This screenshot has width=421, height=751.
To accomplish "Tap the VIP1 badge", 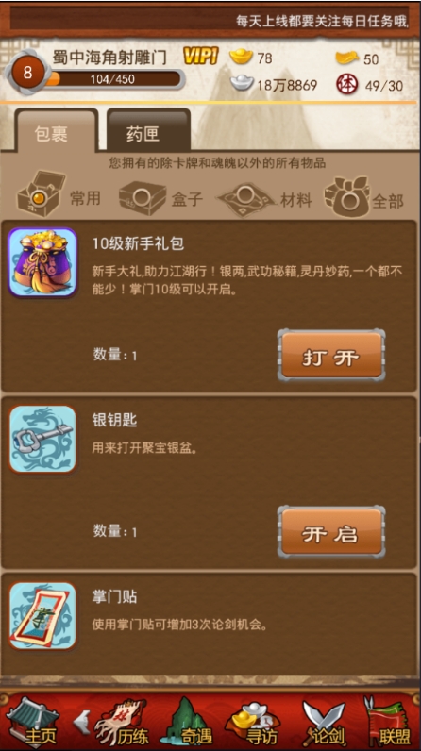I will tap(201, 57).
